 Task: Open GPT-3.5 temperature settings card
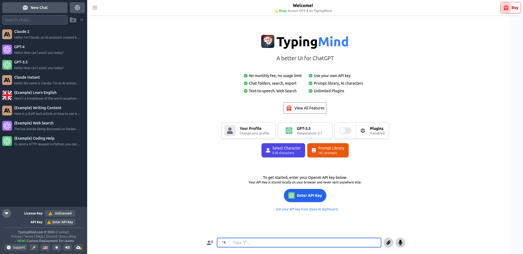305,131
